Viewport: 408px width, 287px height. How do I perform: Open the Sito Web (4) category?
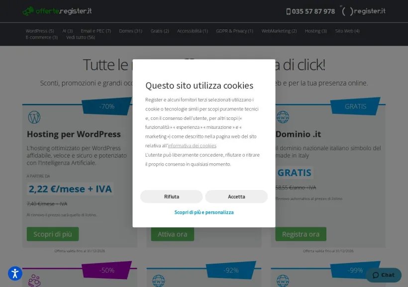tap(347, 31)
